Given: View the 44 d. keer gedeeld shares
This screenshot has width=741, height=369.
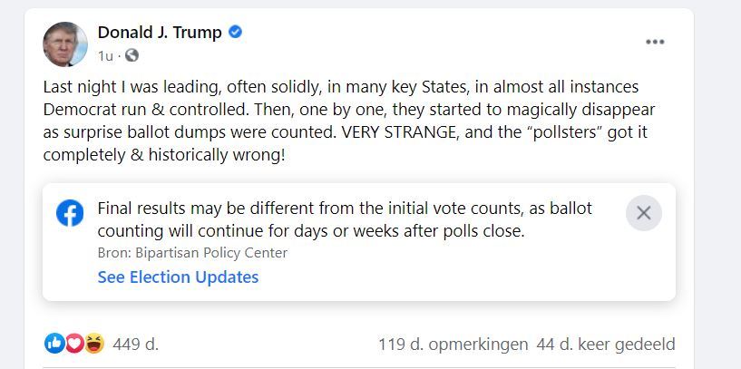Looking at the screenshot, I should tap(606, 345).
